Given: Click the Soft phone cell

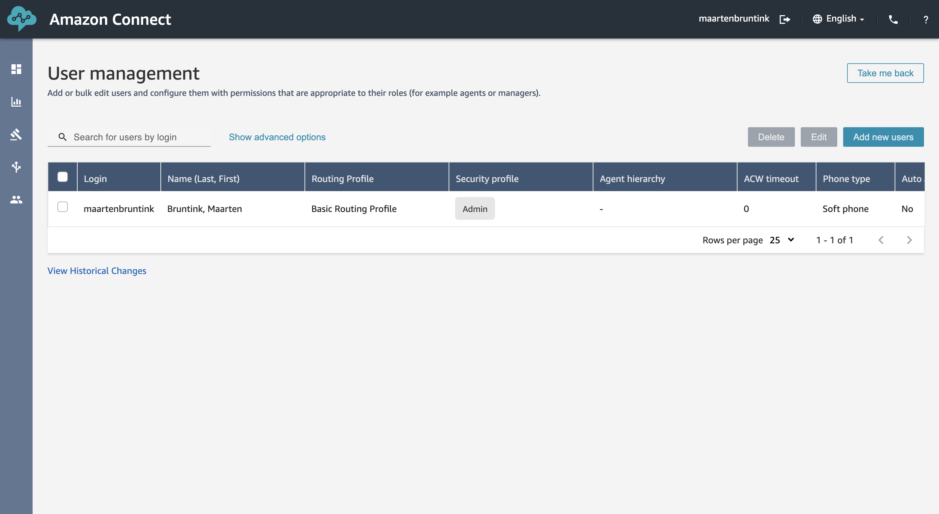Looking at the screenshot, I should (x=845, y=209).
